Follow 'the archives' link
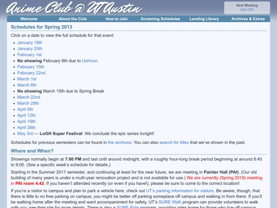 tap(120, 142)
